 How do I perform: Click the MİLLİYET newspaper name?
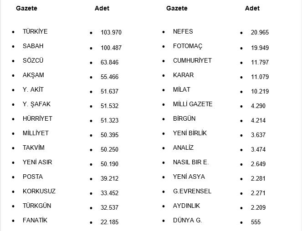pos(36,133)
